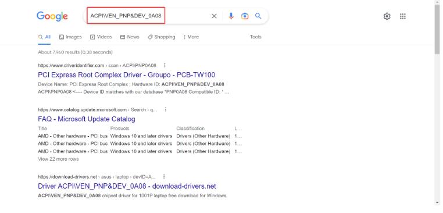Clear the search box with X
The height and width of the screenshot is (213, 443).
pyautogui.click(x=214, y=16)
